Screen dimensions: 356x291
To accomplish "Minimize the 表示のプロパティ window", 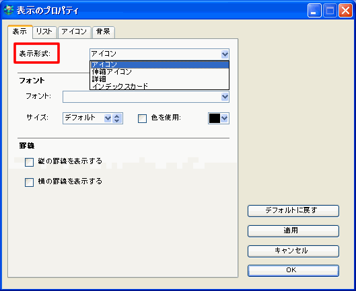I will point(314,11).
